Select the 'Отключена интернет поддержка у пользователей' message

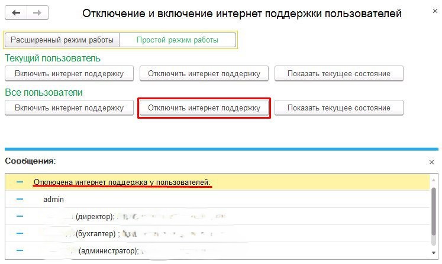[x=122, y=182]
